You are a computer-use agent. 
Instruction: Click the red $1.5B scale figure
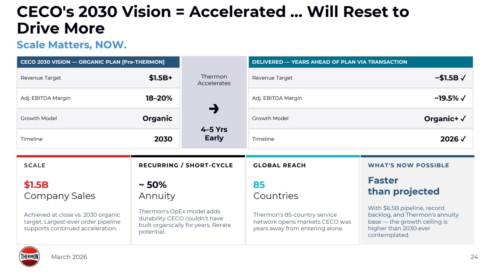pyautogui.click(x=36, y=185)
